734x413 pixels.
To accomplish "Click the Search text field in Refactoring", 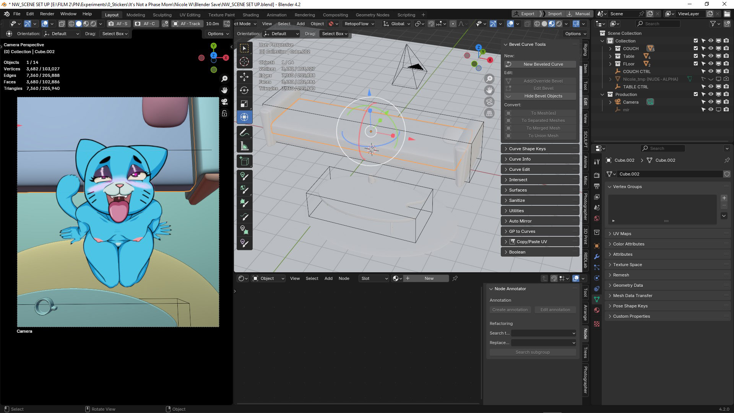I will point(543,333).
